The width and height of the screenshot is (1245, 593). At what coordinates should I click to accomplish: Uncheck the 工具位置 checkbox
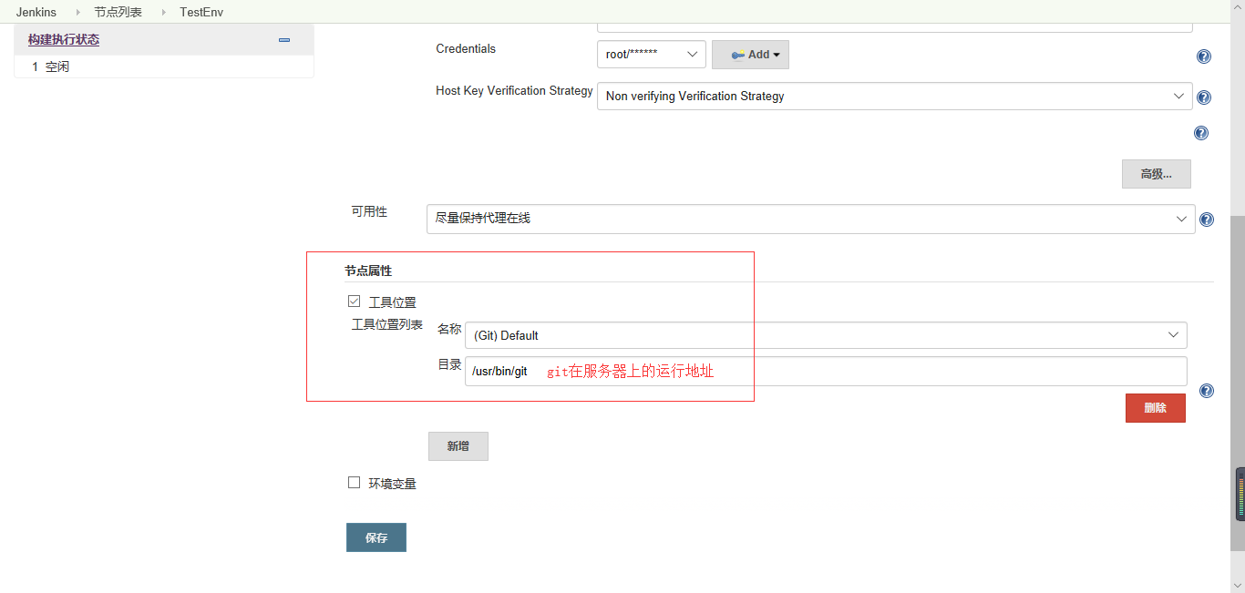tap(355, 302)
